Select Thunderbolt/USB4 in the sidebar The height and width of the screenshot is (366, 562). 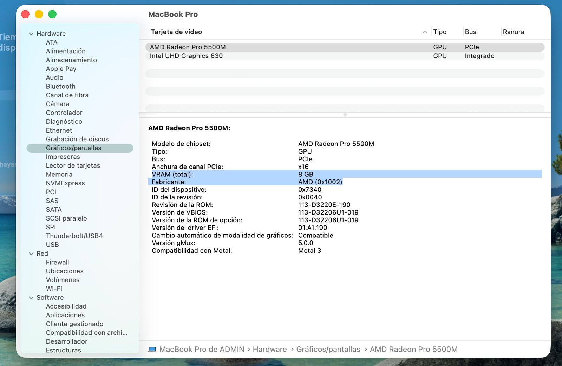point(74,236)
